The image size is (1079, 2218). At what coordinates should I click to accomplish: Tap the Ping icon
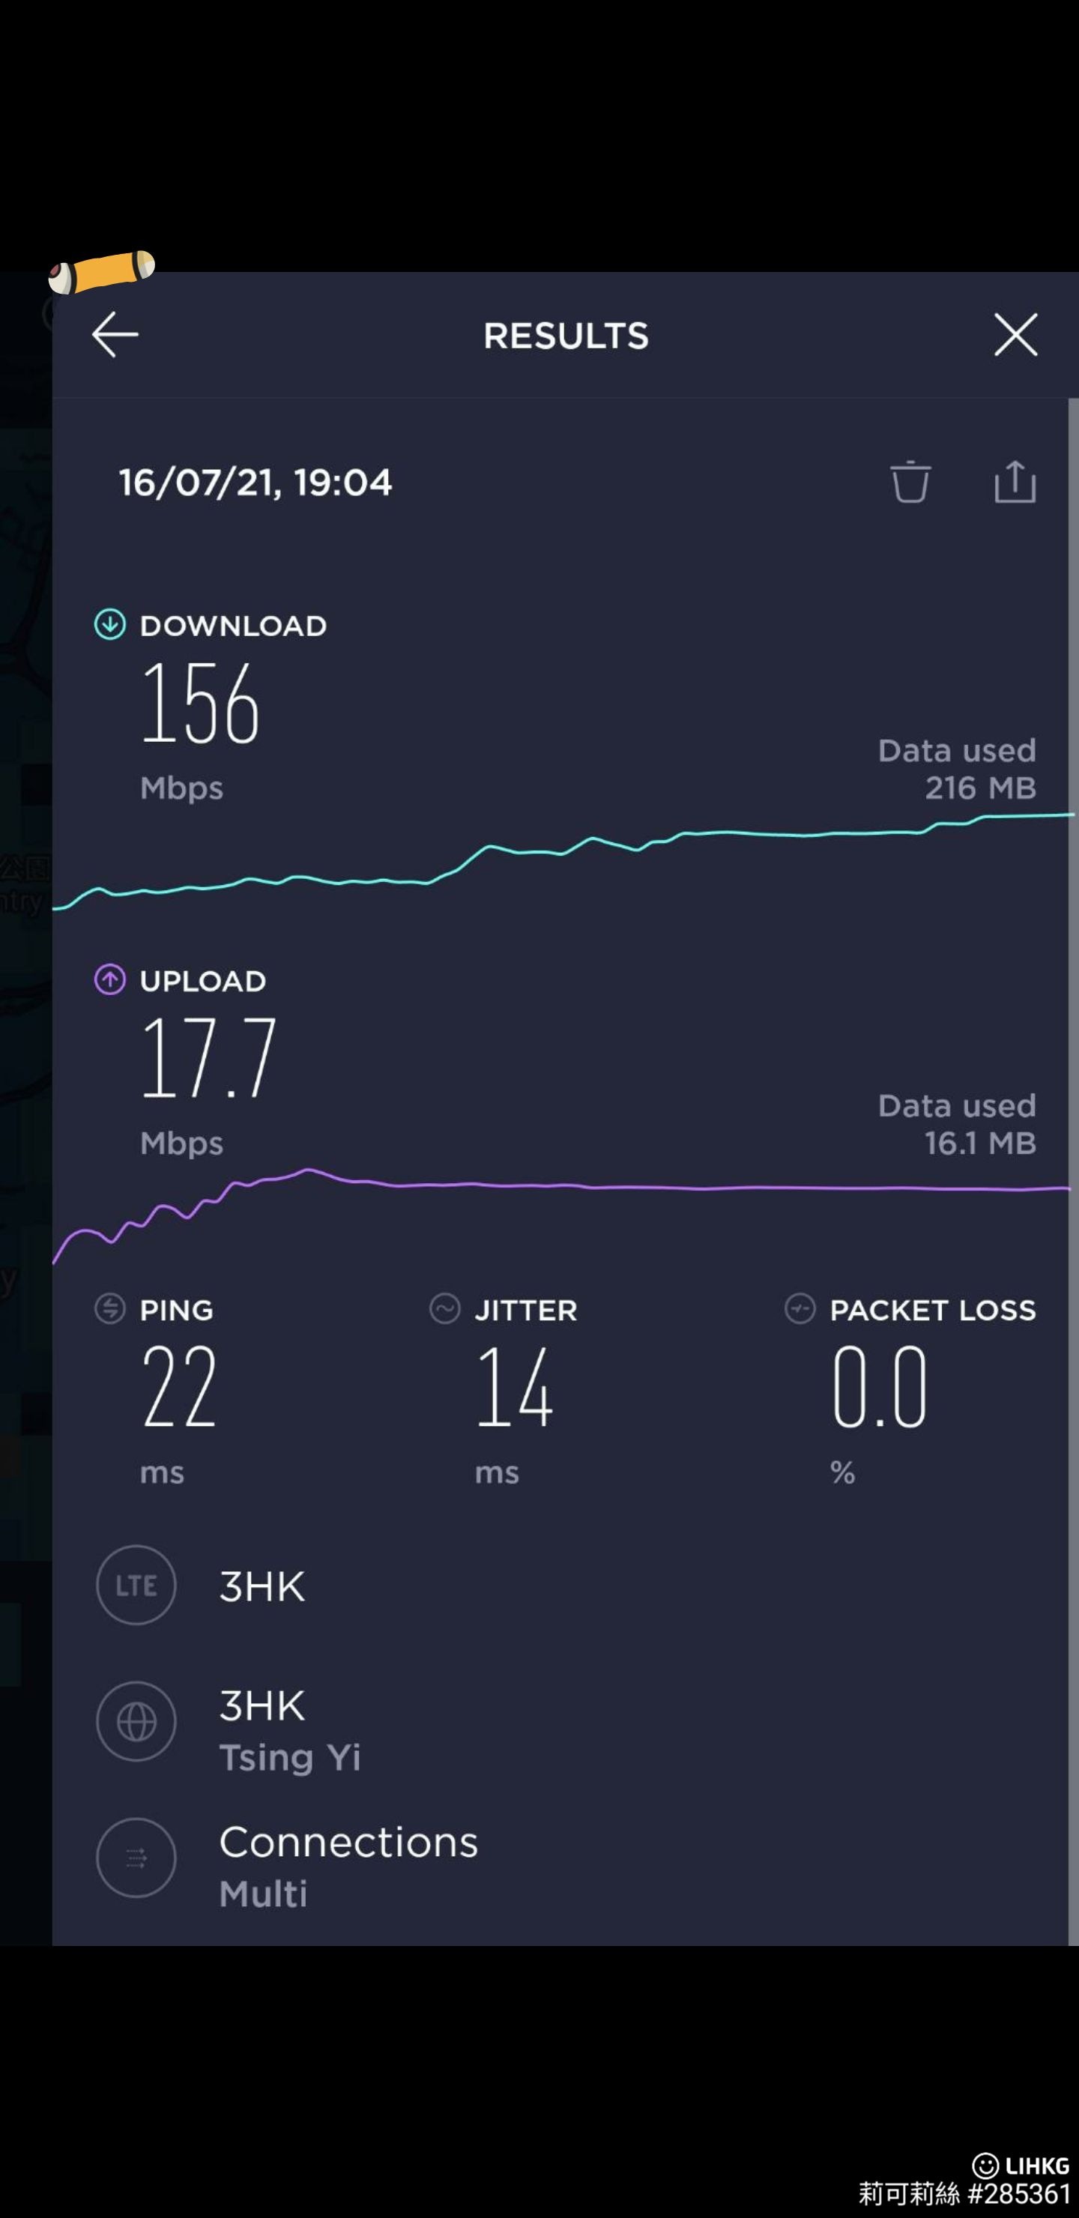click(x=109, y=1309)
